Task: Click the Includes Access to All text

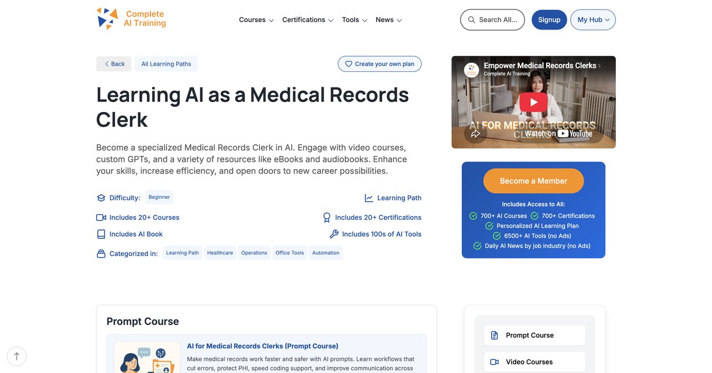Action: (533, 204)
